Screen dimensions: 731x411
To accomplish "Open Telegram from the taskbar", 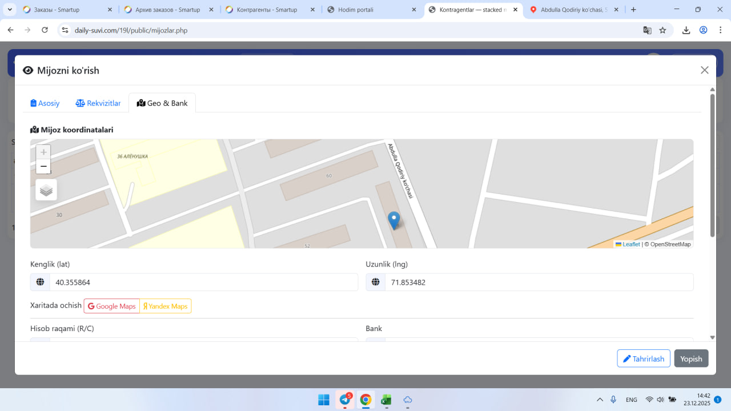I will [x=345, y=400].
